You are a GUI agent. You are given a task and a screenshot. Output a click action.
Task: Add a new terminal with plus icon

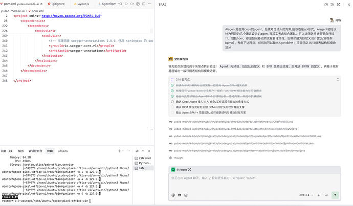(119, 151)
